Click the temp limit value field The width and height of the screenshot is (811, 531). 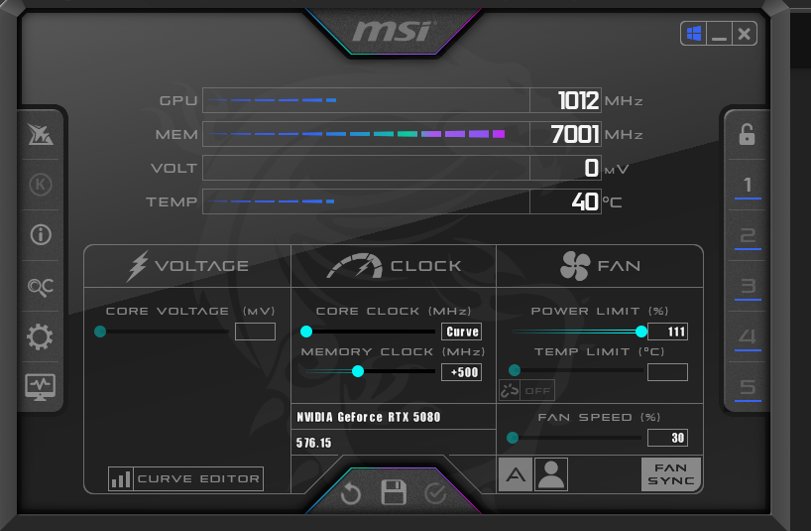pos(667,372)
